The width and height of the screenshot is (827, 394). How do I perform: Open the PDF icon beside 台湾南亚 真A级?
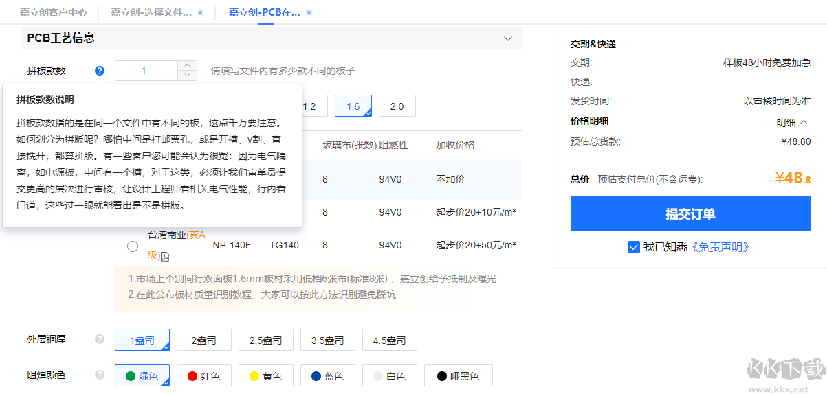(x=165, y=256)
